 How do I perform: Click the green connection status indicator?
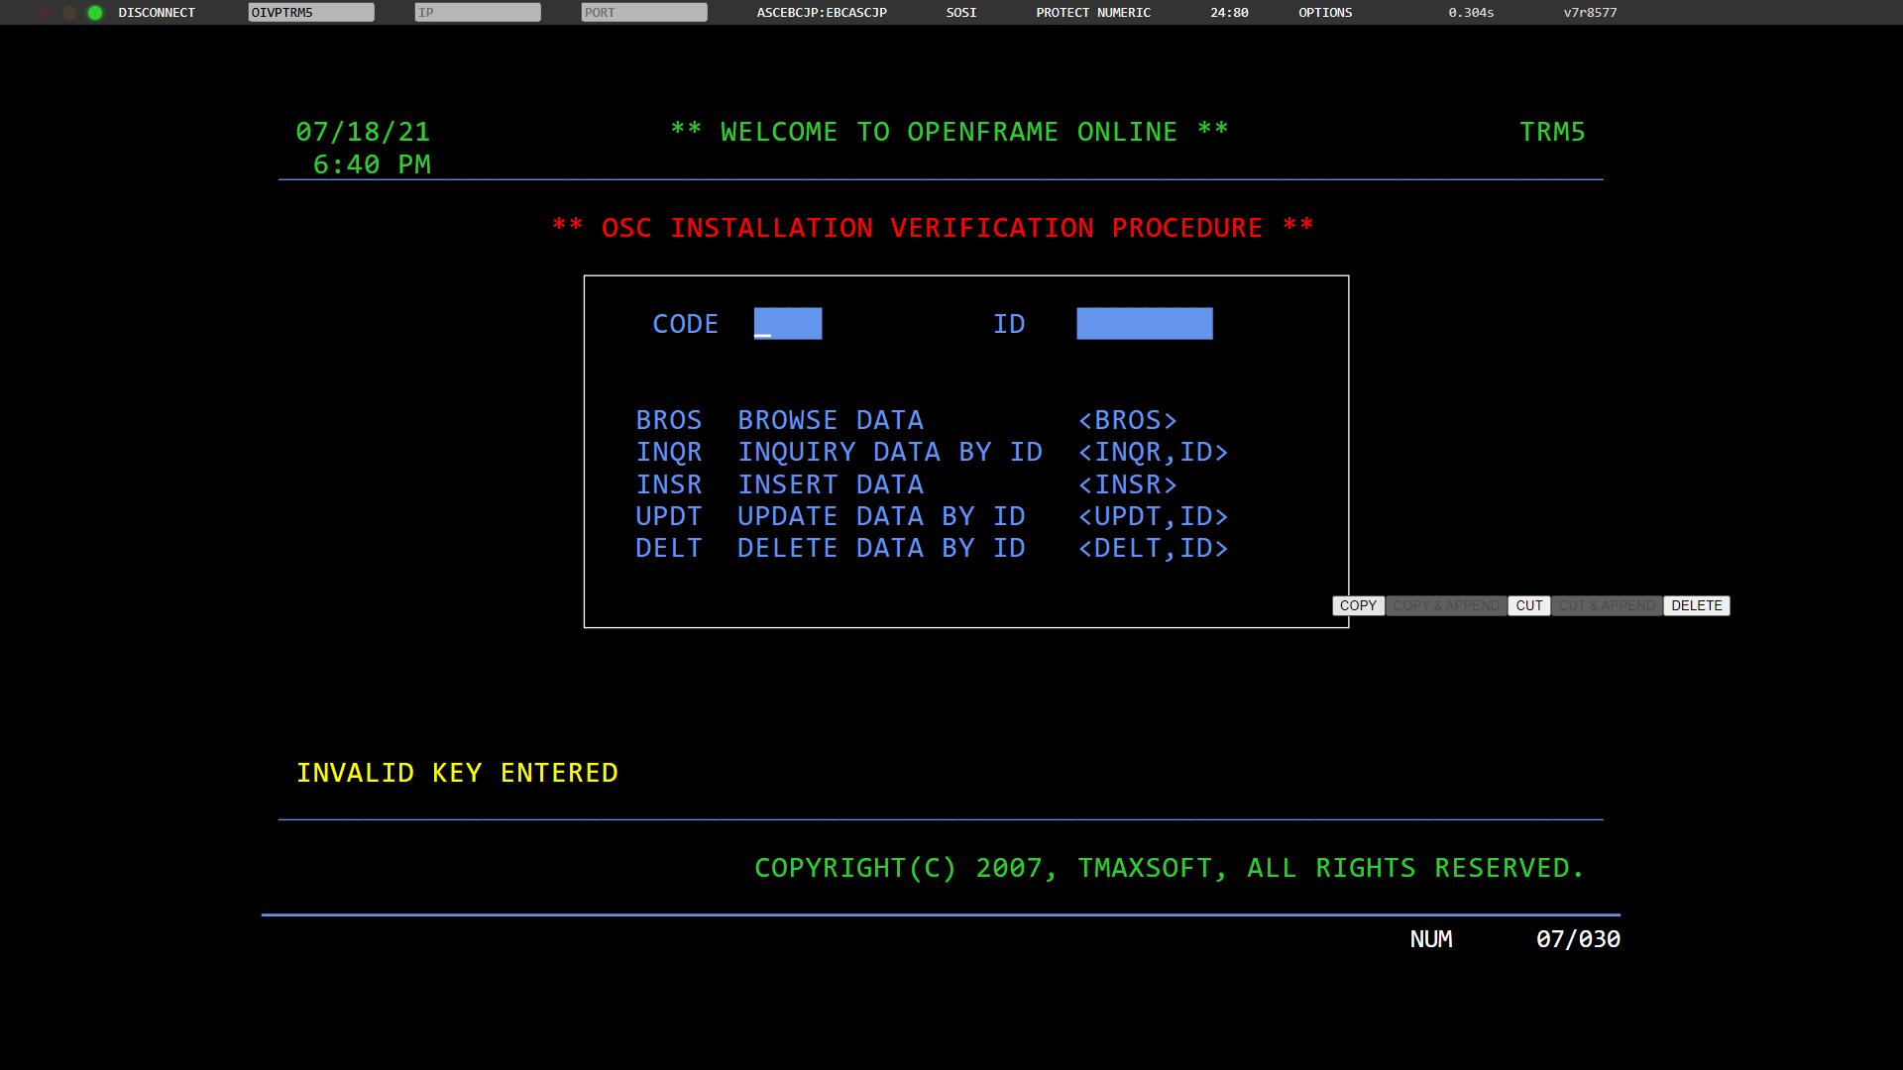(x=95, y=13)
